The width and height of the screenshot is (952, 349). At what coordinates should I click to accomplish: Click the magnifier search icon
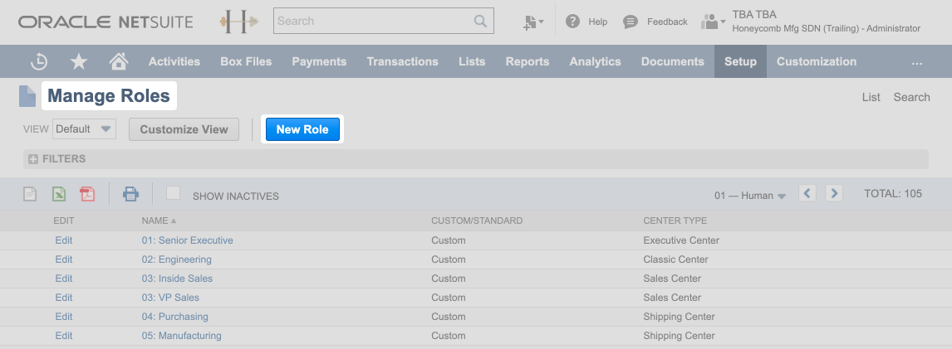click(480, 22)
